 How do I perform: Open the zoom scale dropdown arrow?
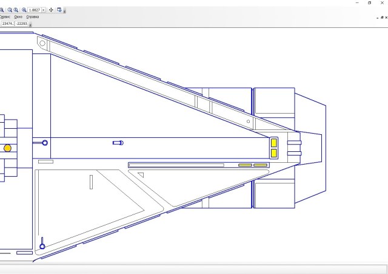pyautogui.click(x=44, y=10)
